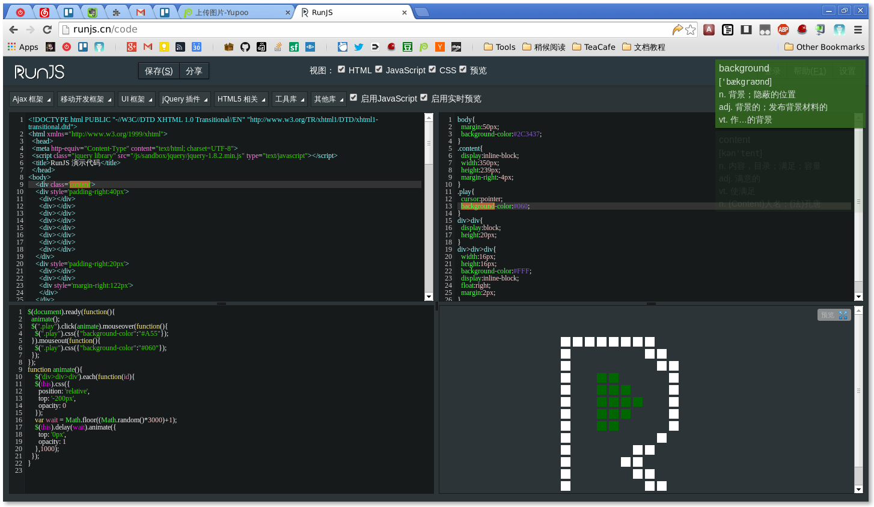Expand the 工具库 dropdown
Viewport: 874px width, 507px height.
tap(289, 99)
